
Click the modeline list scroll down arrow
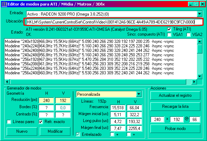pos(200,76)
